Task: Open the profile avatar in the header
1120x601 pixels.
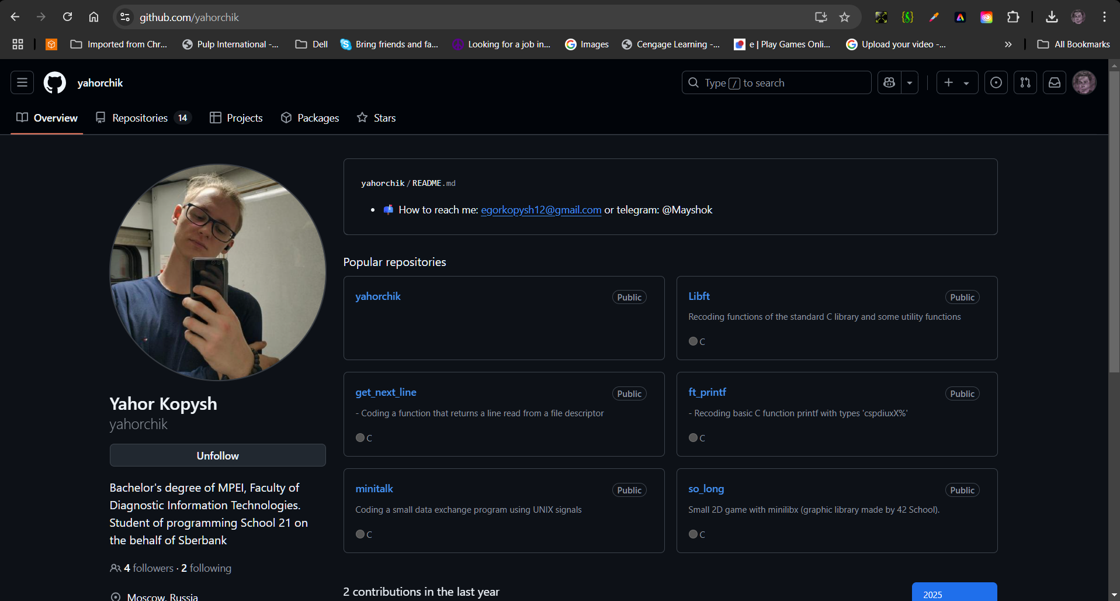Action: [1084, 82]
